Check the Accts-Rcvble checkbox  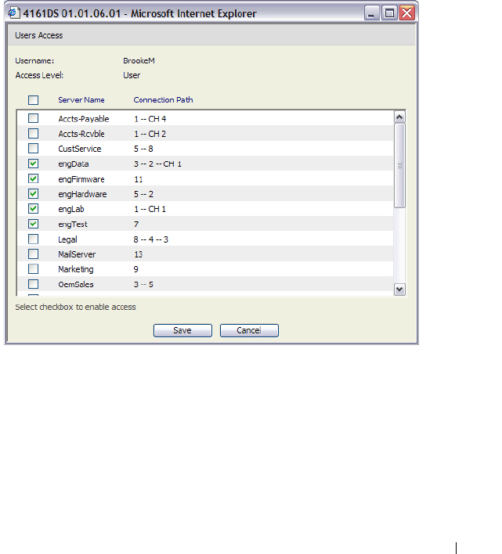[x=33, y=133]
